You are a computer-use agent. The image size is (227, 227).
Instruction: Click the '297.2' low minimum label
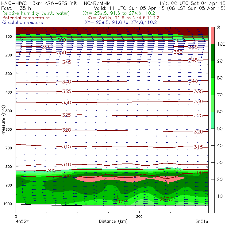167,199
